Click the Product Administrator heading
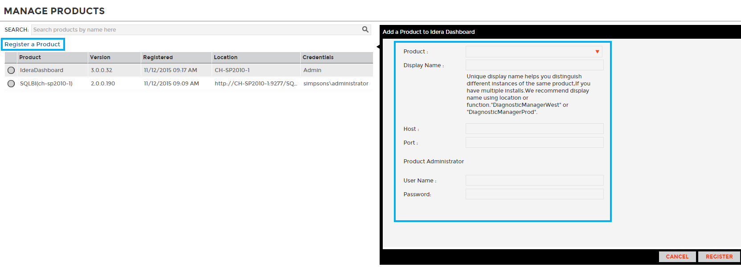The height and width of the screenshot is (275, 741). click(x=434, y=162)
